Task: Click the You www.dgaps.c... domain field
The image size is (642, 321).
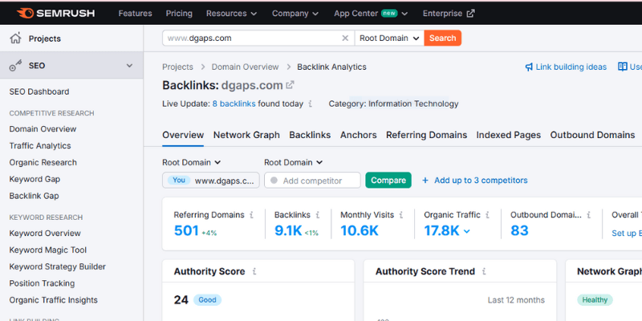Action: (211, 180)
